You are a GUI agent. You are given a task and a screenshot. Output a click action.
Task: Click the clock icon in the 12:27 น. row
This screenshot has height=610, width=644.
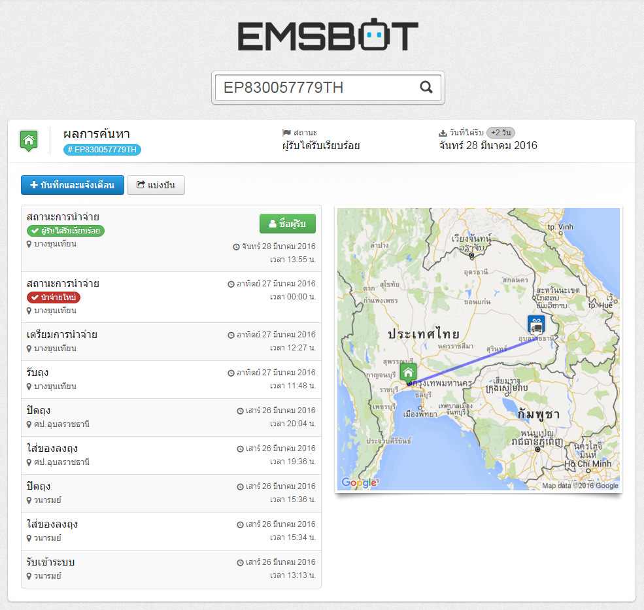coord(231,335)
